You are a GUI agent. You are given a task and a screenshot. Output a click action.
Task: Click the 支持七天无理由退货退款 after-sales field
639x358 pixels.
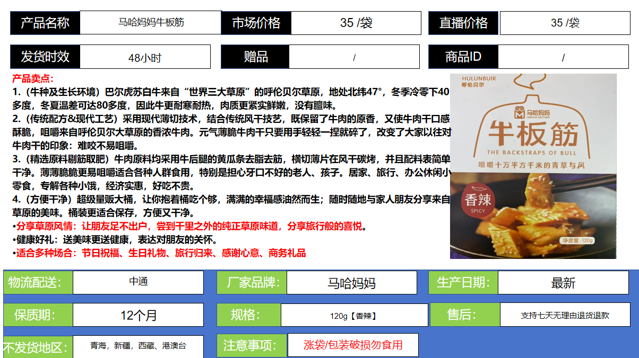tap(565, 315)
